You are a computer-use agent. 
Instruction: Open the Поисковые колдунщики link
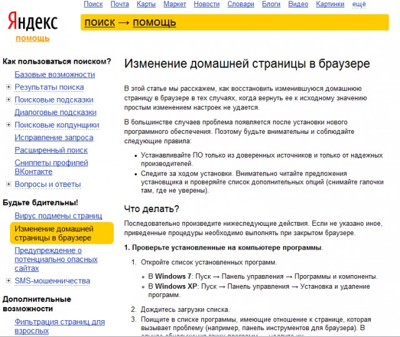(57, 125)
